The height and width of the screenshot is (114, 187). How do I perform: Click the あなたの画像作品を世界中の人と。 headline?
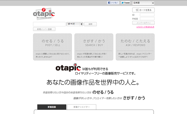93,82
